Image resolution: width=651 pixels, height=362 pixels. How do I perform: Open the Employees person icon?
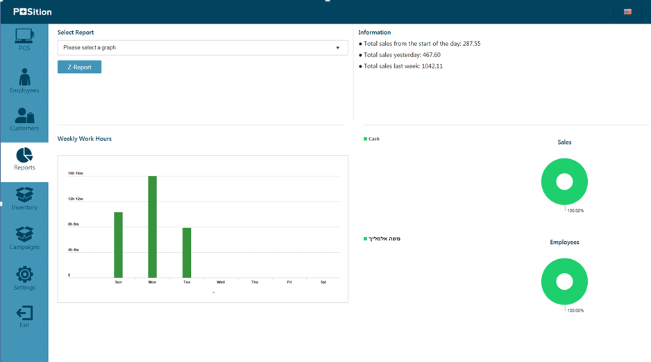[x=24, y=77]
